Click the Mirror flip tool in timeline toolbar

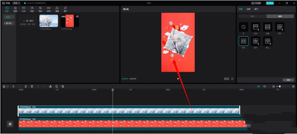[x=50, y=86]
